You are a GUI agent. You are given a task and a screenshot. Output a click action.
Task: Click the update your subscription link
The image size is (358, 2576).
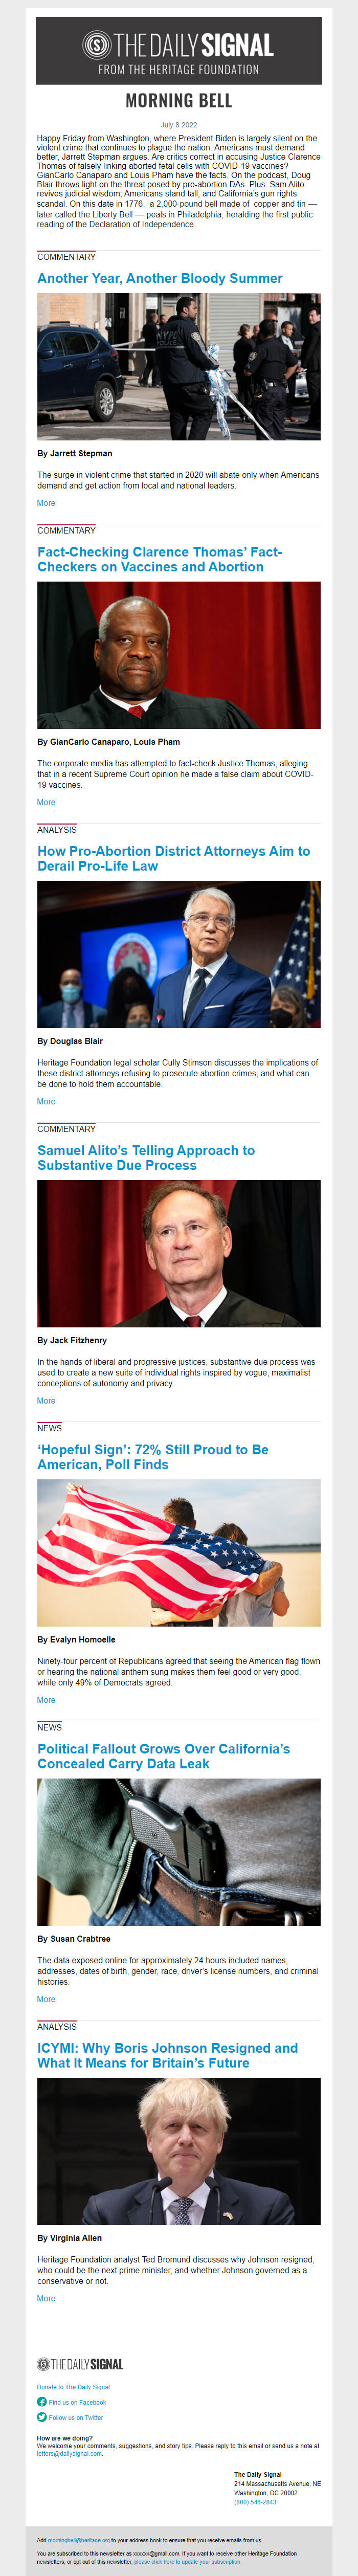[187, 2561]
